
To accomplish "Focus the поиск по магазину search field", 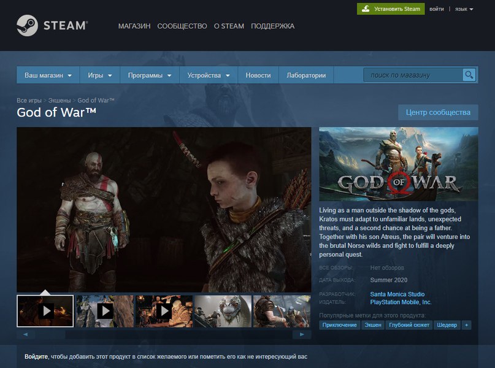I will (413, 75).
